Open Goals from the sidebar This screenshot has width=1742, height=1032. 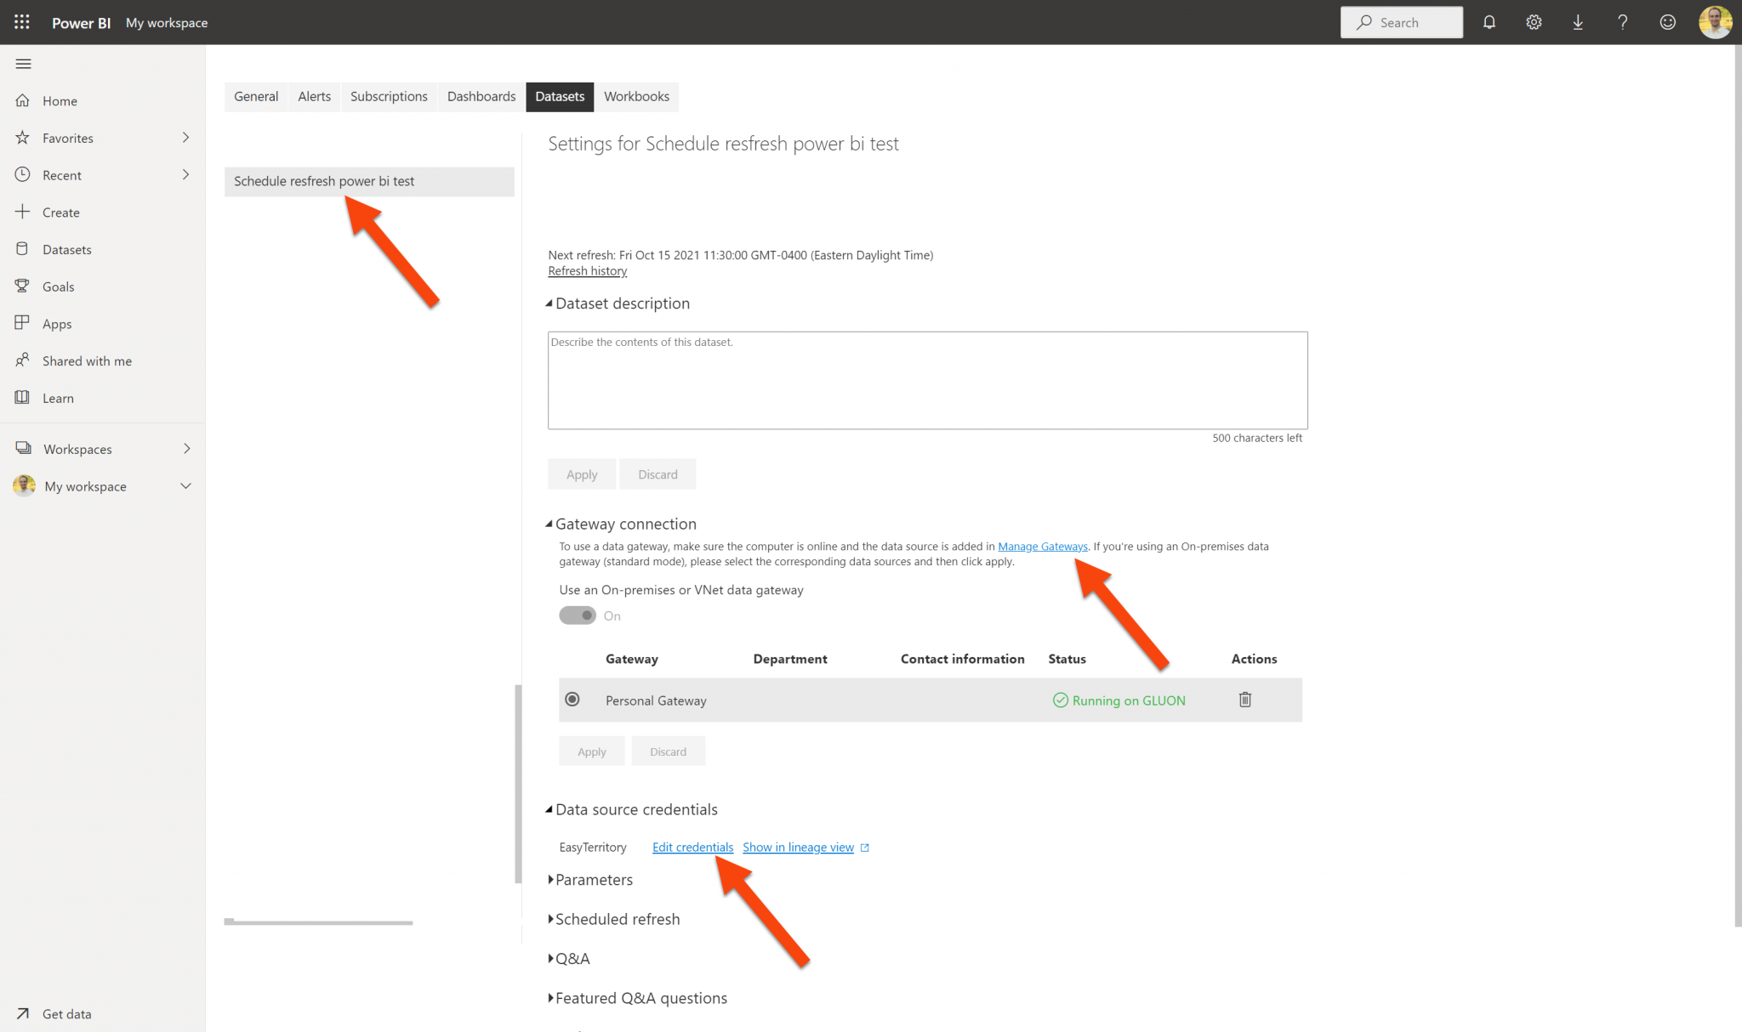tap(57, 286)
